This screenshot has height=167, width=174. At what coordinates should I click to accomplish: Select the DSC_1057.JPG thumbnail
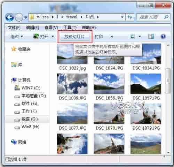click(146, 84)
